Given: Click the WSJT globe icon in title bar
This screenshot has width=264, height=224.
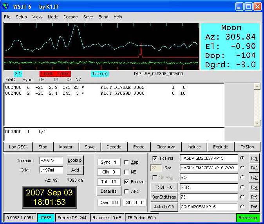Looking at the screenshot, I should click(x=6, y=6).
